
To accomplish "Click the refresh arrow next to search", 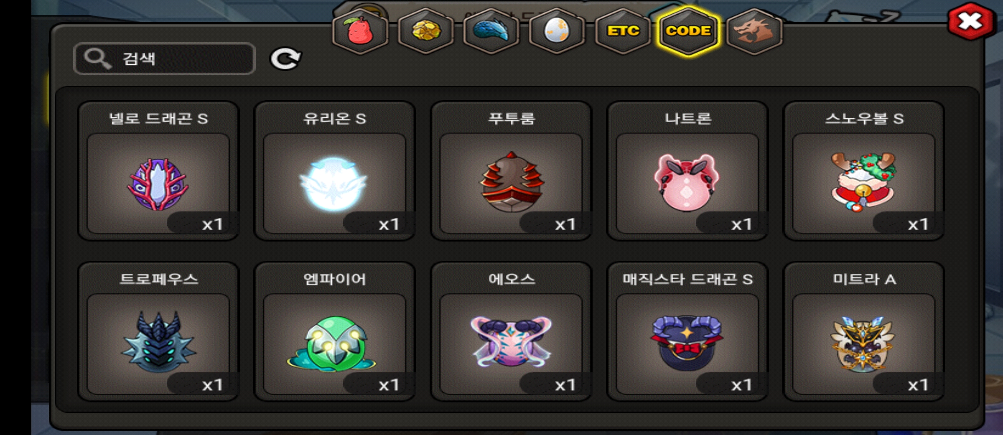I will [x=285, y=59].
